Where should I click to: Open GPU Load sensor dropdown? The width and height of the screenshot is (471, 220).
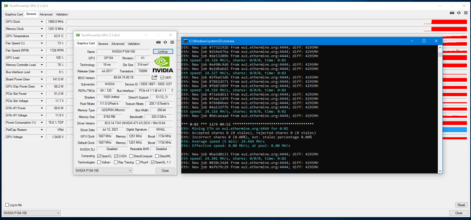pos(42,58)
